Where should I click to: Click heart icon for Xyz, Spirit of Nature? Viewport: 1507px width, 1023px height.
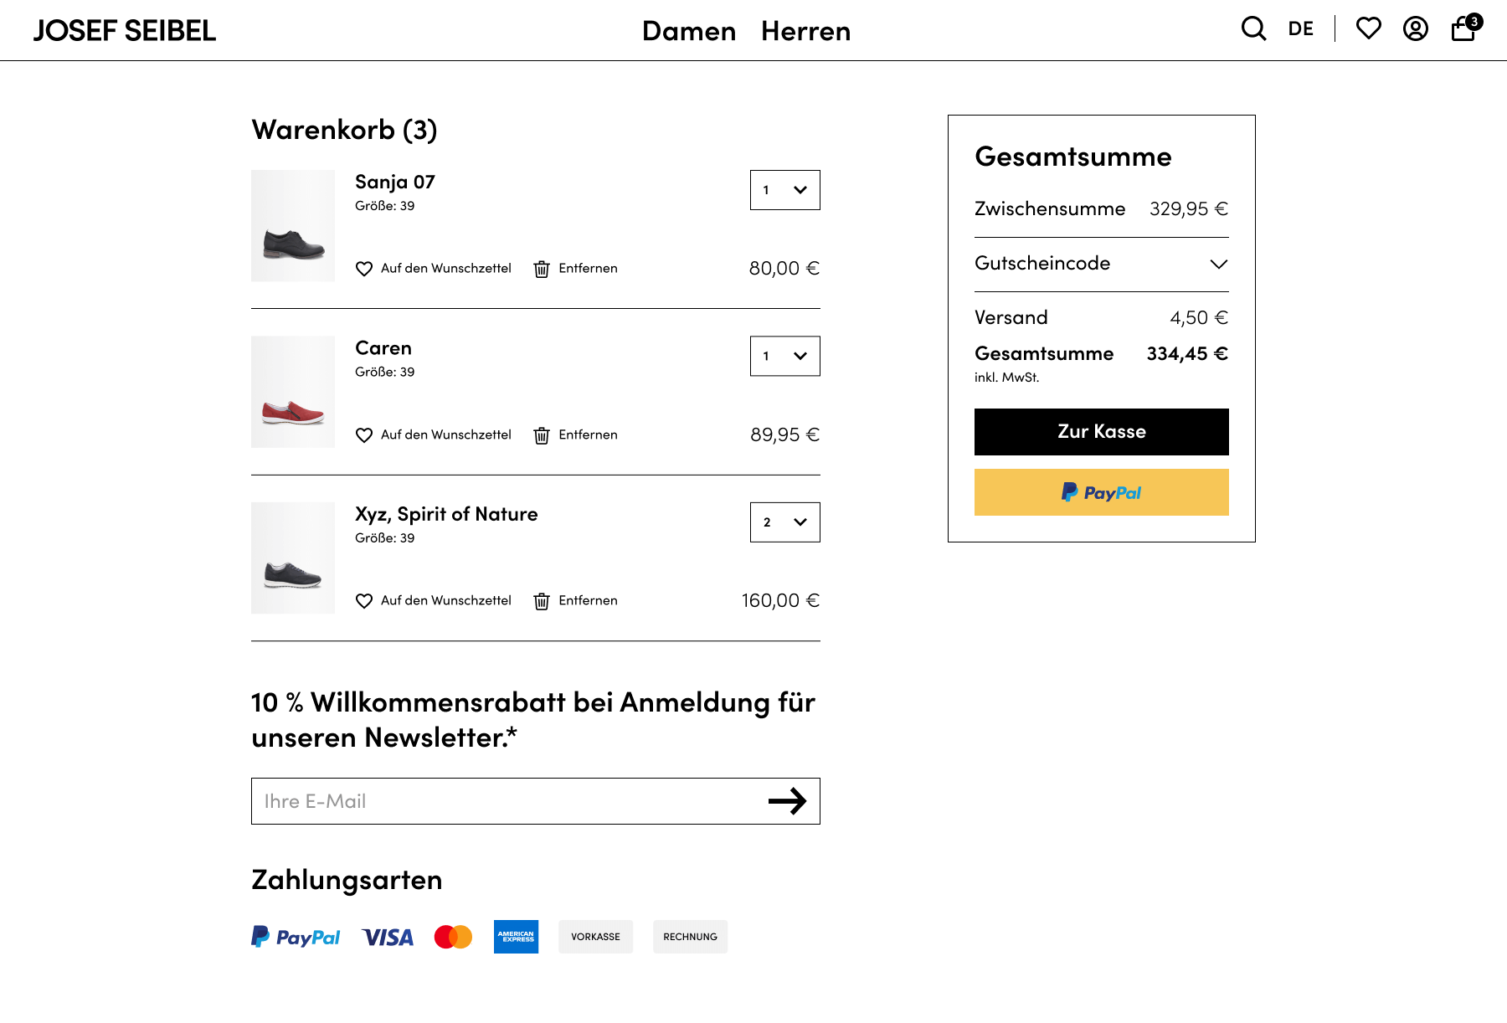tap(364, 601)
